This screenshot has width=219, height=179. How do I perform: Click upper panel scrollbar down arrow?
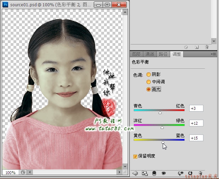click(x=214, y=41)
